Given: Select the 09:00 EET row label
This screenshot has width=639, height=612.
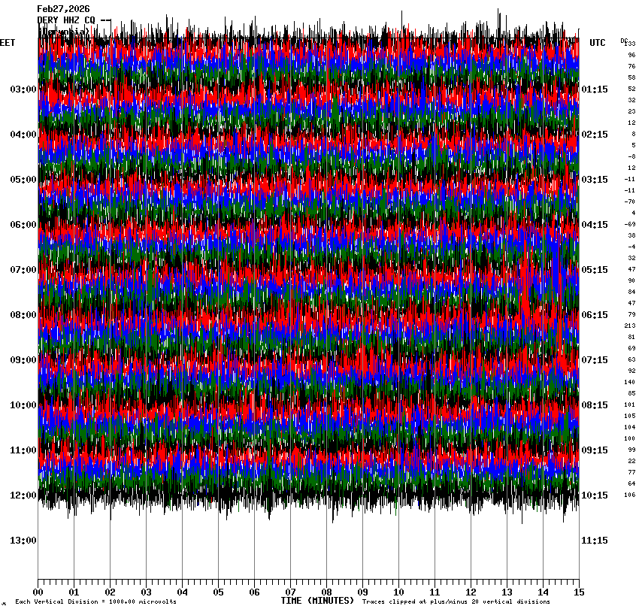Looking at the screenshot, I should point(23,360).
